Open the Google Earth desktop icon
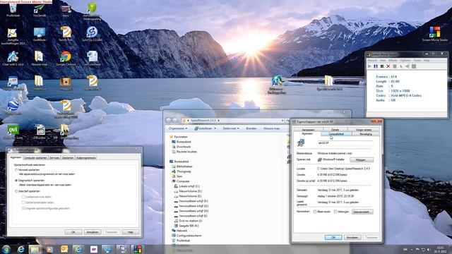The height and width of the screenshot is (254, 452). [x=13, y=107]
